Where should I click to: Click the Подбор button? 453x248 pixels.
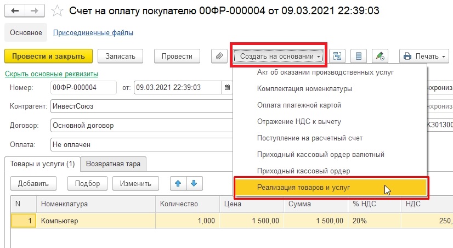click(87, 183)
